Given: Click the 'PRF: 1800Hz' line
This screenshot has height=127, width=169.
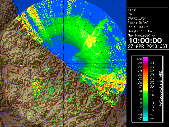Looking at the screenshot, I should (x=138, y=27).
